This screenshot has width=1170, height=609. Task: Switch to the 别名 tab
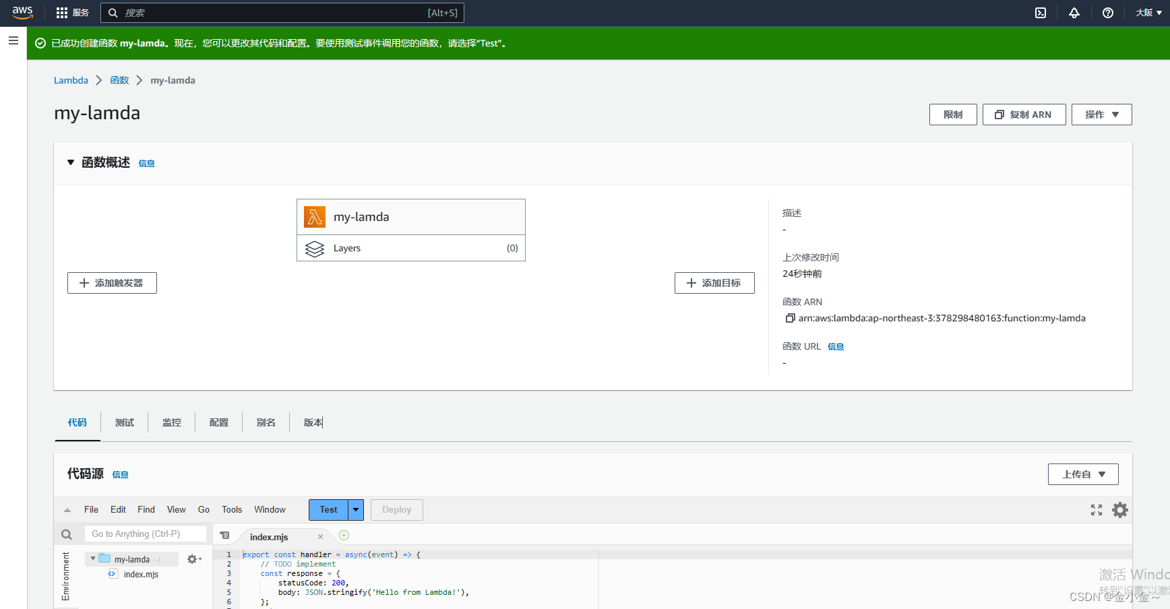click(x=266, y=422)
